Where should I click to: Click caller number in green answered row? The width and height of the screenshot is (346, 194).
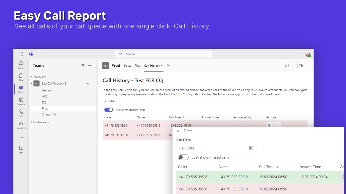point(193,177)
